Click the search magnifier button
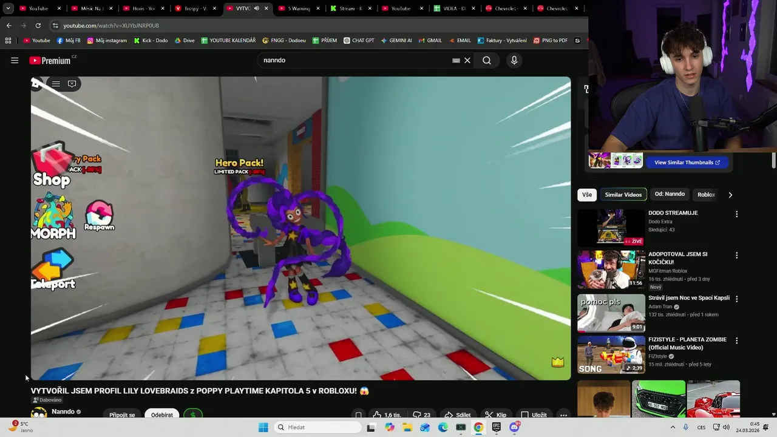 point(487,60)
